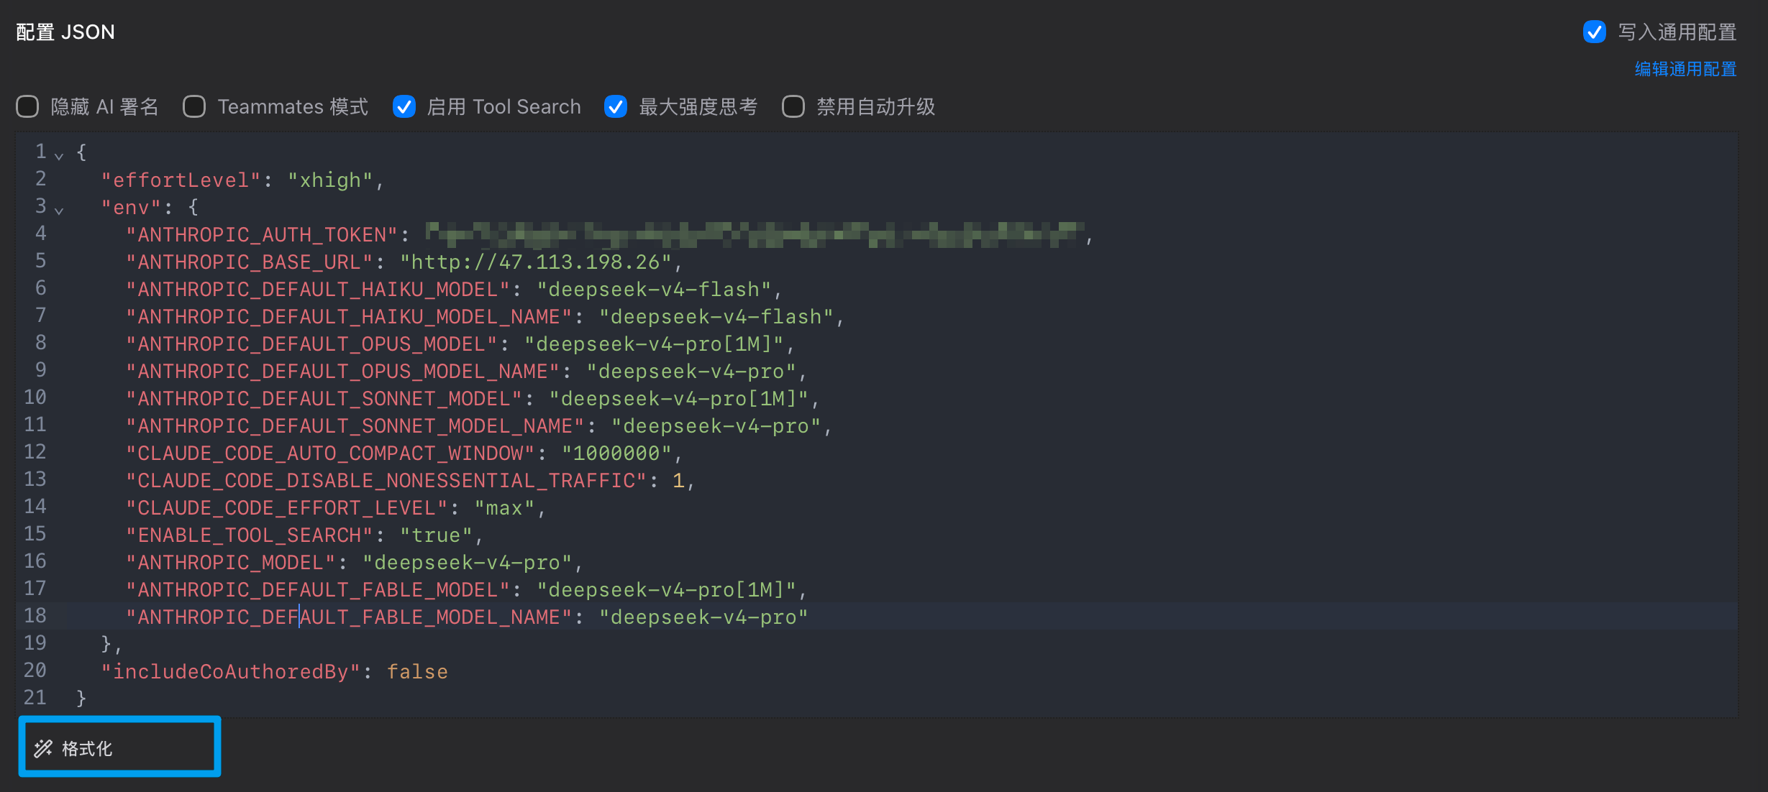The image size is (1768, 792).
Task: Click line number 12 in the gutter
Action: (35, 451)
